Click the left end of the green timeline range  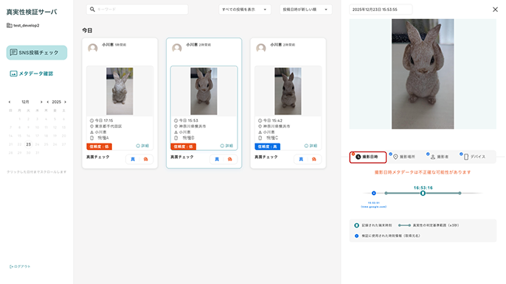[386, 194]
